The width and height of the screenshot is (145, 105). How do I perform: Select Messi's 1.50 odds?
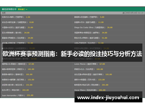point(28,17)
